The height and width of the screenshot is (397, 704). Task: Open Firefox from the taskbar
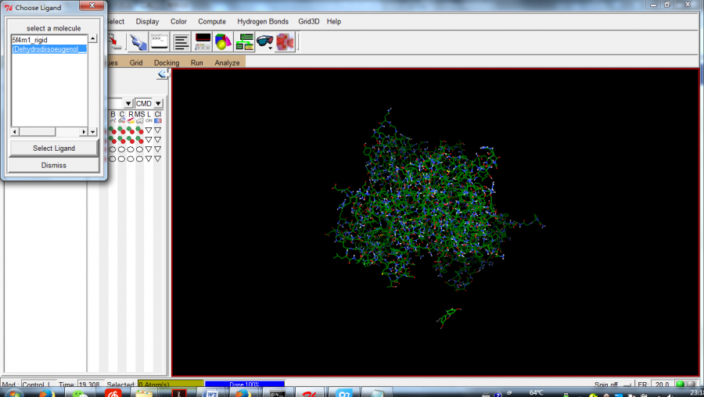46,393
